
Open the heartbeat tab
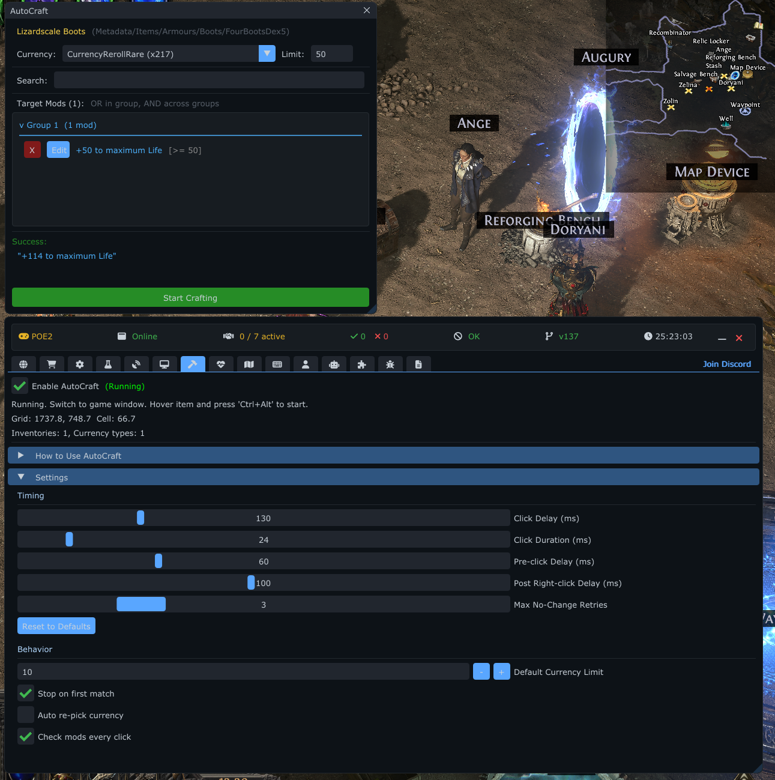point(221,364)
